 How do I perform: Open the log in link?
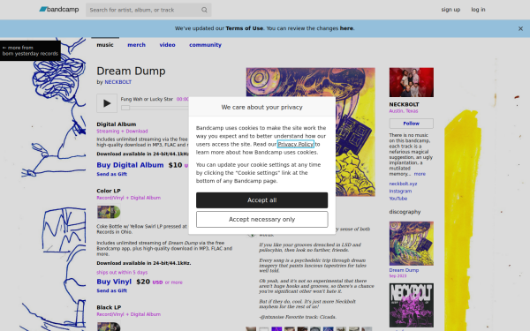478,10
